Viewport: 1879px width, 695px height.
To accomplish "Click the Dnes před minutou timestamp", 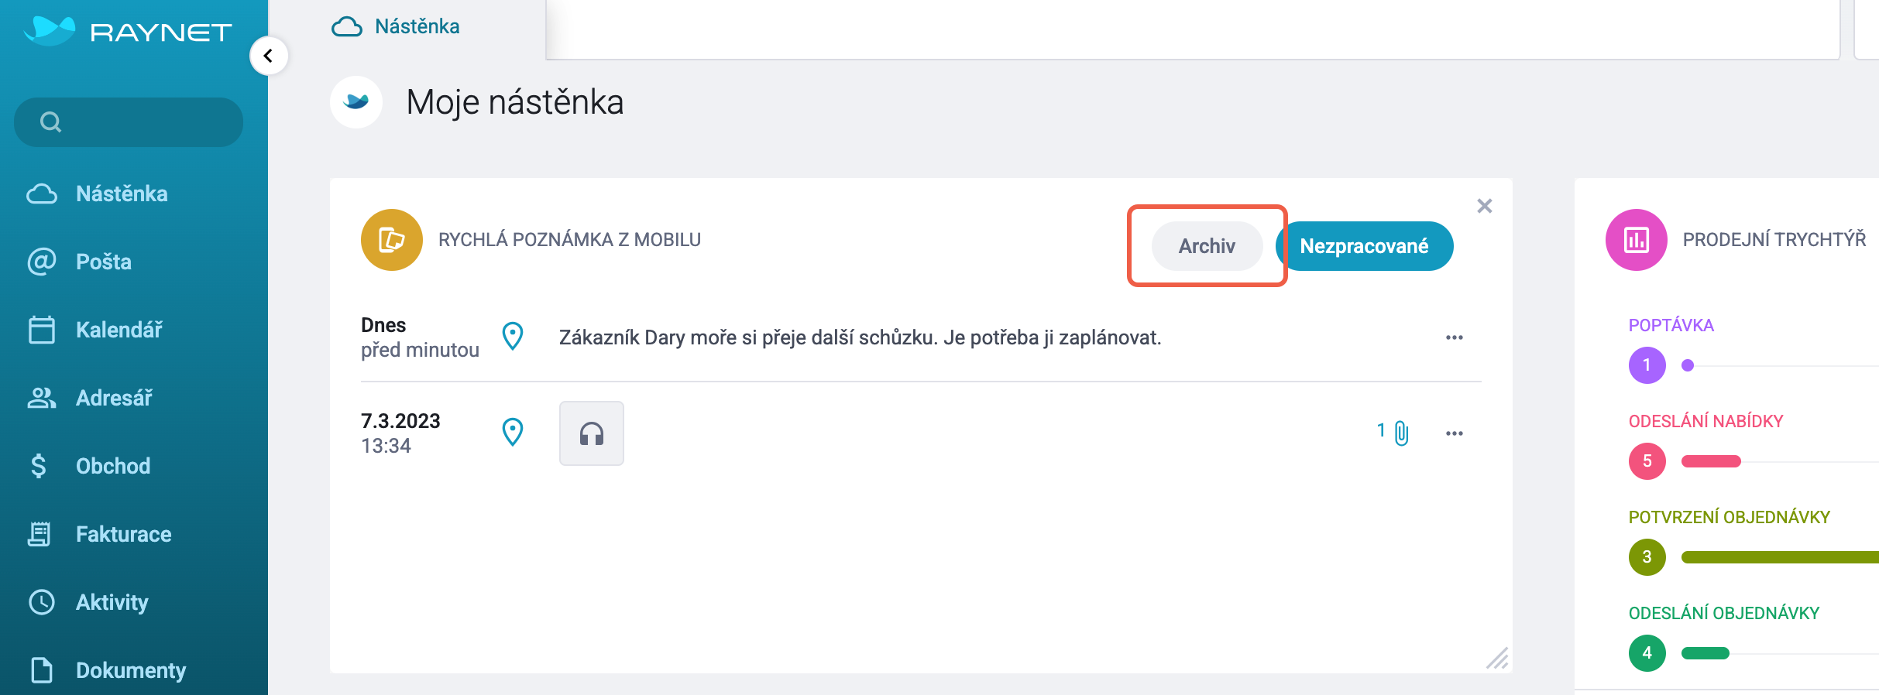I will pyautogui.click(x=420, y=337).
